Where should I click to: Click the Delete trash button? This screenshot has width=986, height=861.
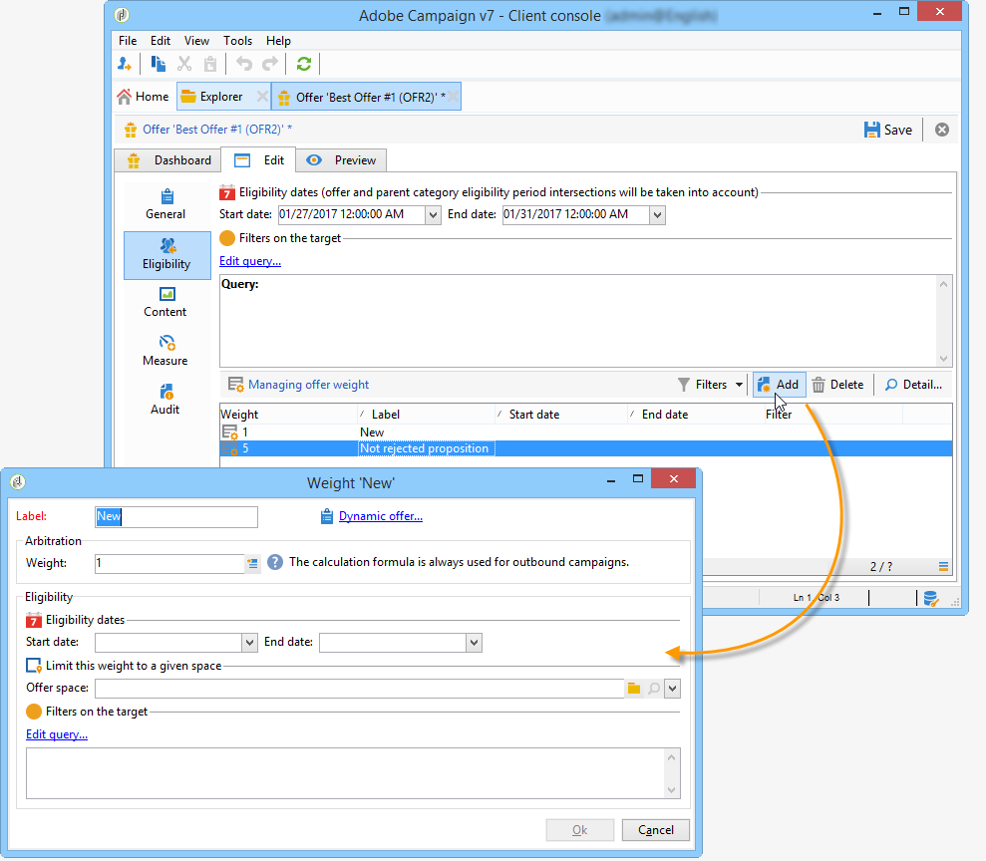pos(837,385)
